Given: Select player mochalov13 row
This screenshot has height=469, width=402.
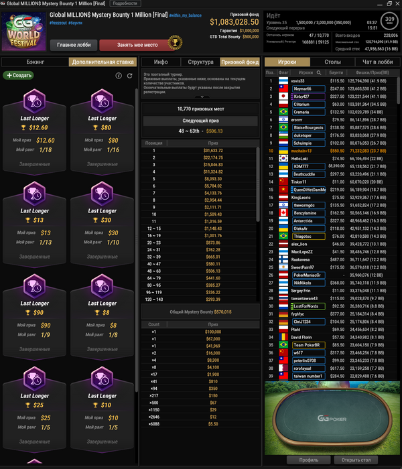Looking at the screenshot, I should pyautogui.click(x=332, y=151).
